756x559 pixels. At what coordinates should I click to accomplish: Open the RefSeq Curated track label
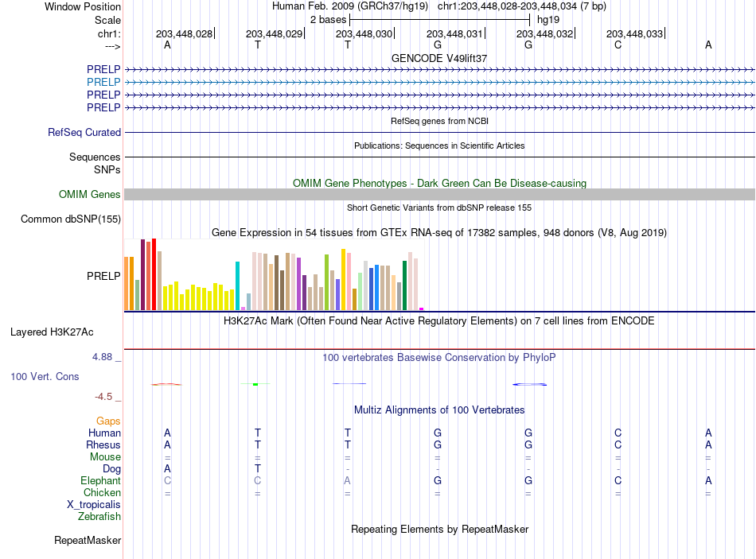84,132
